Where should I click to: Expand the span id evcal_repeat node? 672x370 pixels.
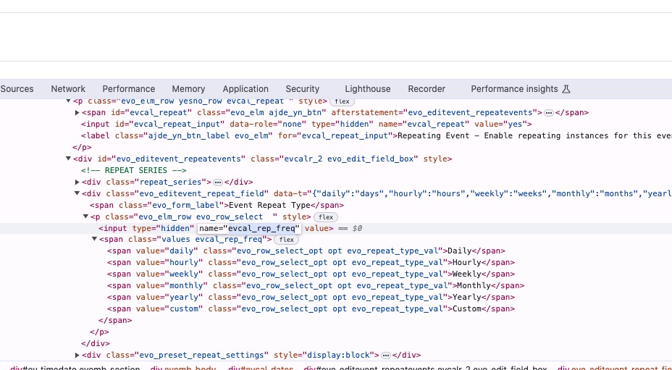click(77, 112)
